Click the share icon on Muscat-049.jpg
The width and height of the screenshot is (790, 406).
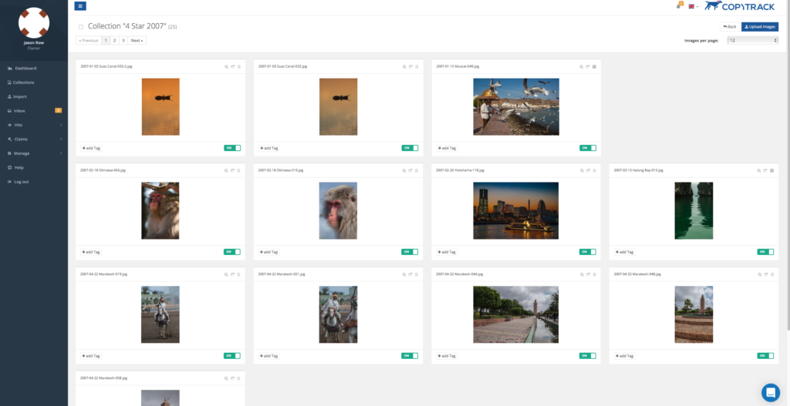(x=588, y=66)
